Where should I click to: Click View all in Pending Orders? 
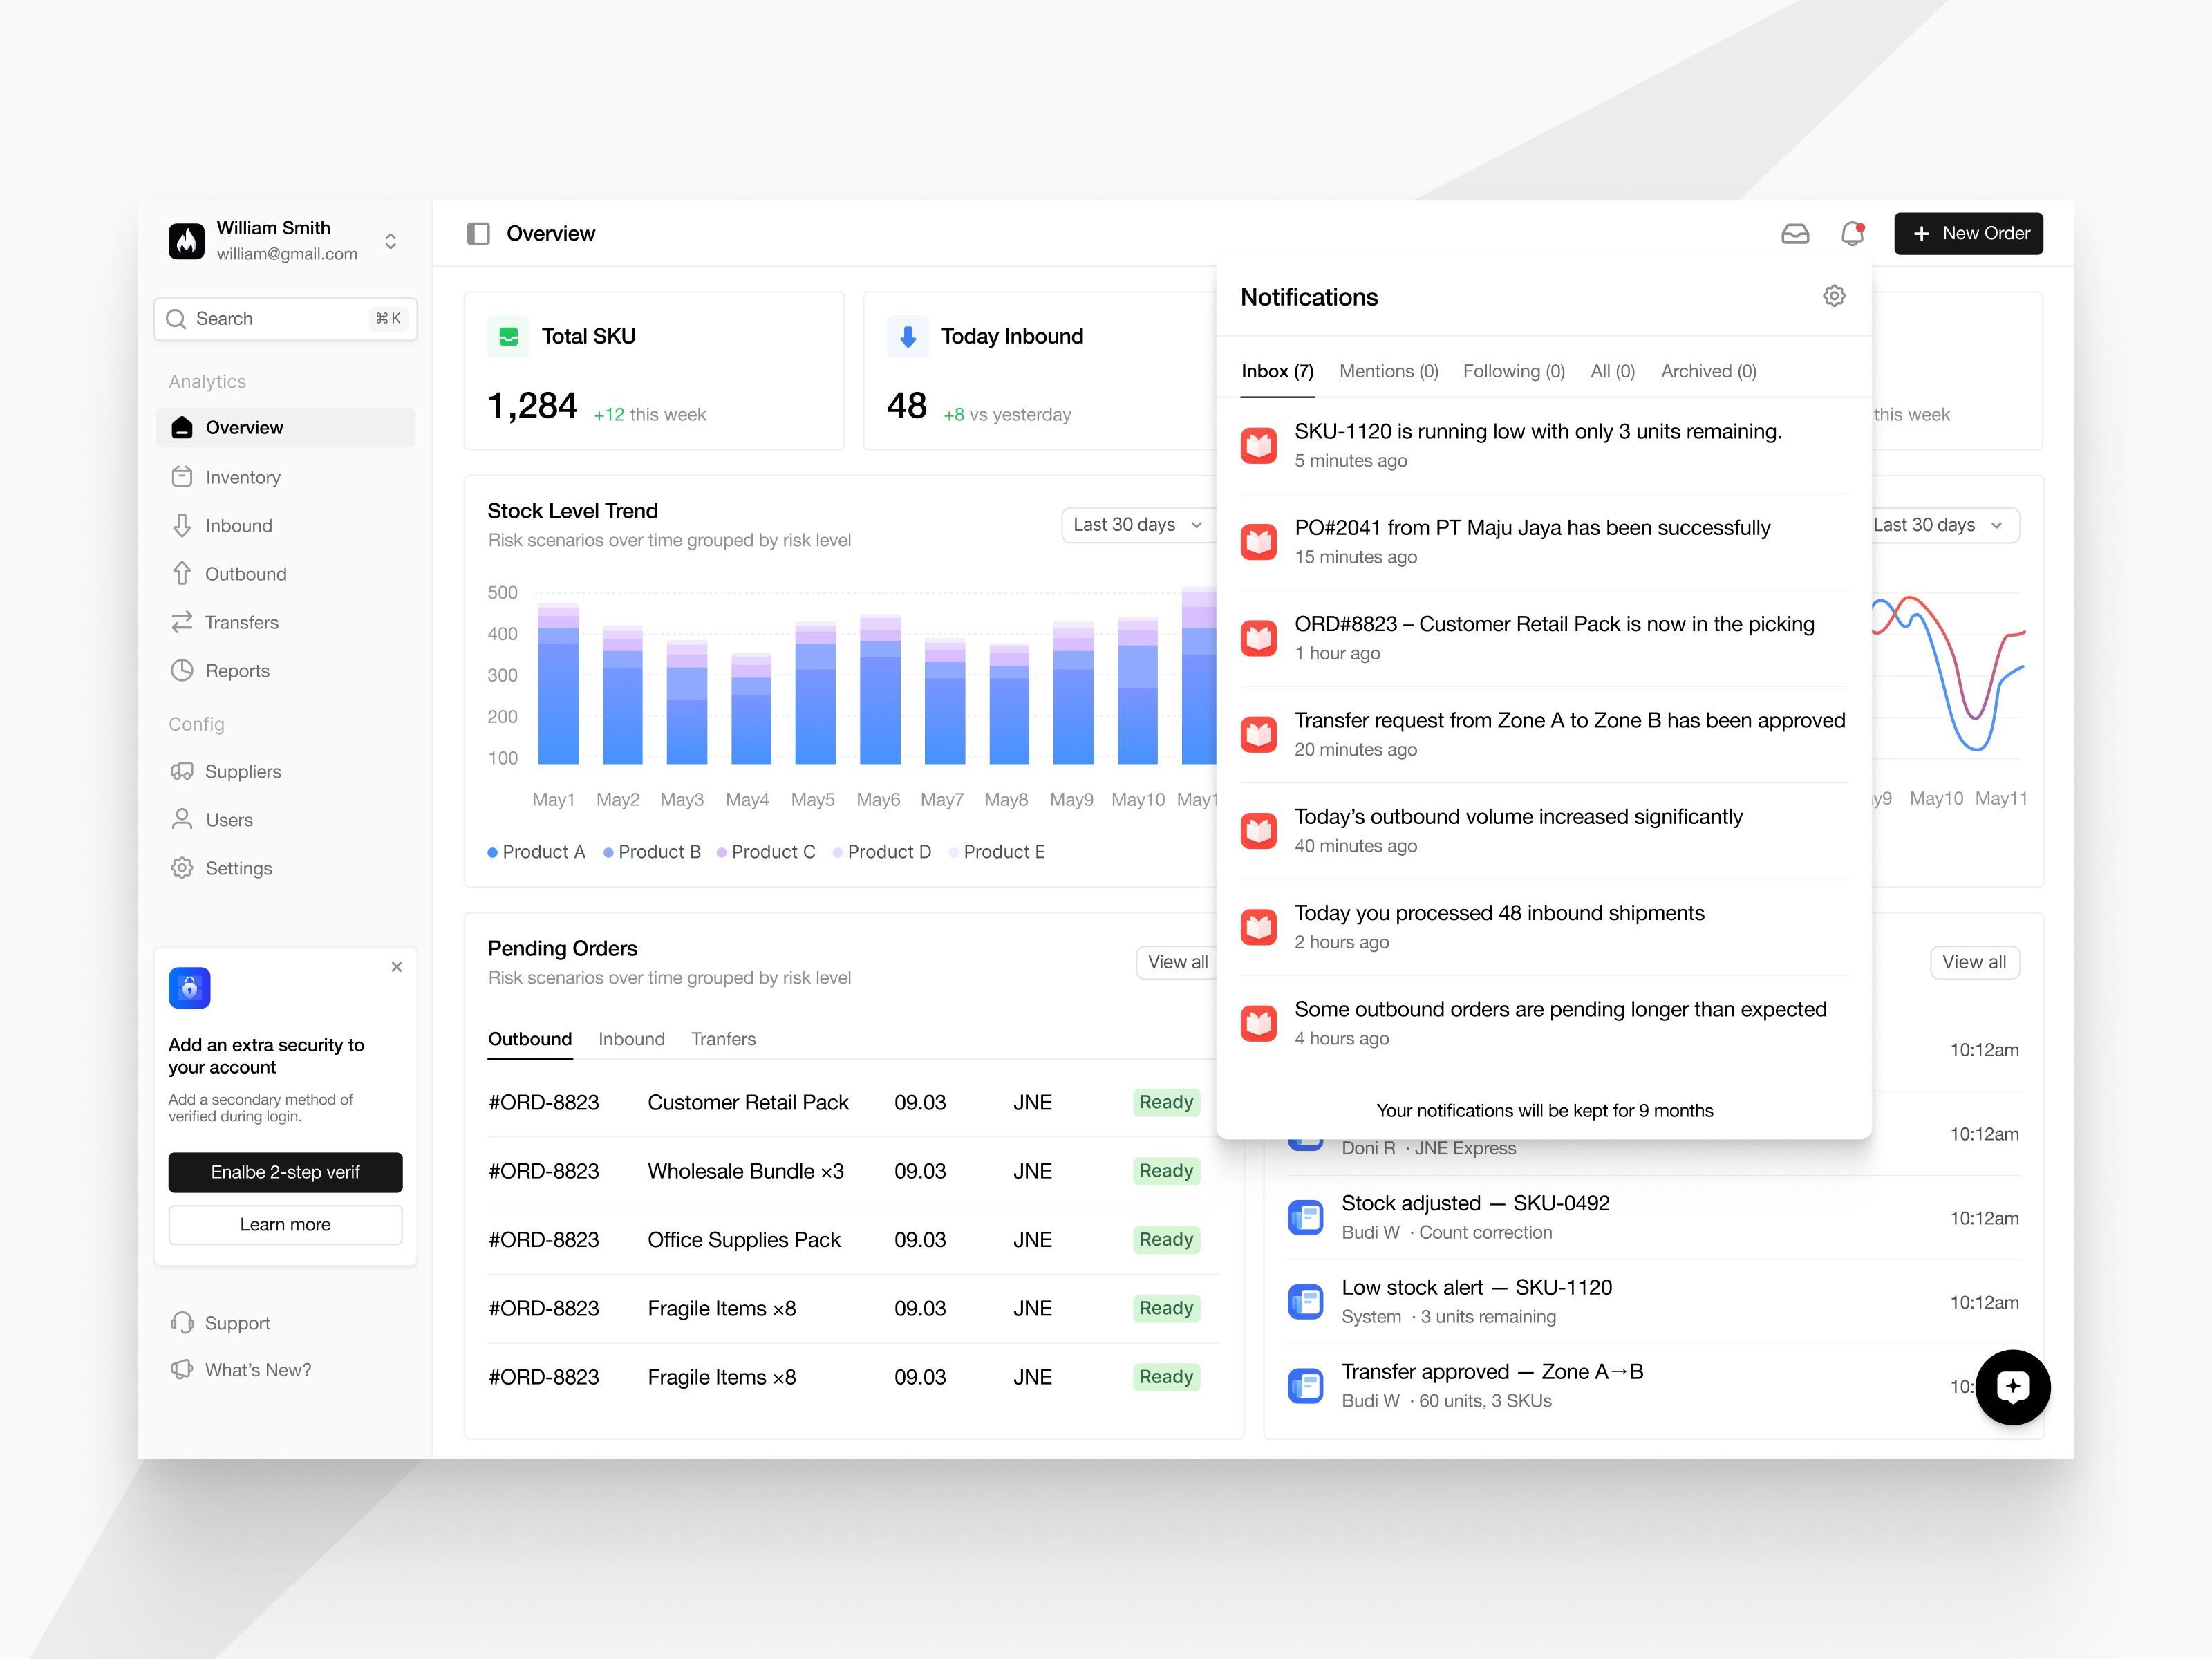click(x=1177, y=961)
